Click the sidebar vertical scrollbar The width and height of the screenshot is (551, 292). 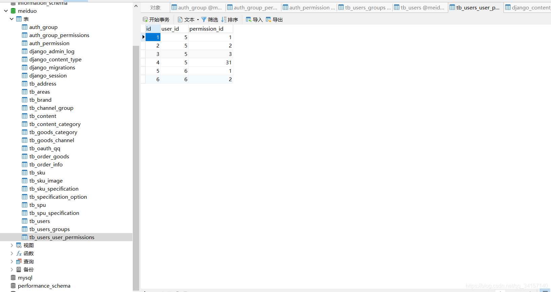pyautogui.click(x=136, y=168)
